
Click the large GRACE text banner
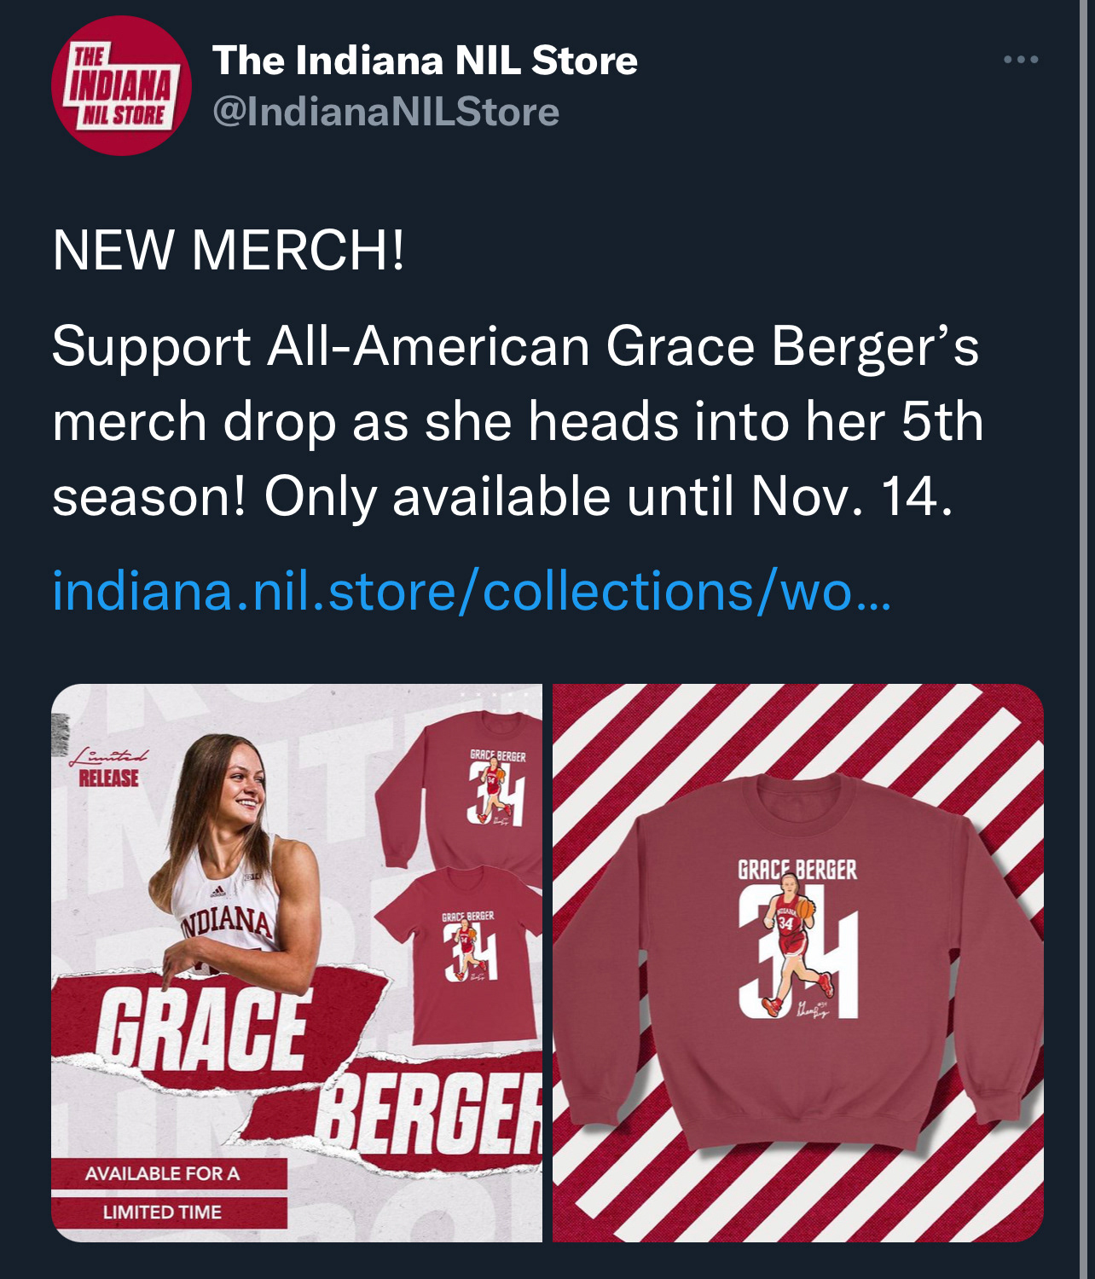pyautogui.click(x=203, y=1027)
